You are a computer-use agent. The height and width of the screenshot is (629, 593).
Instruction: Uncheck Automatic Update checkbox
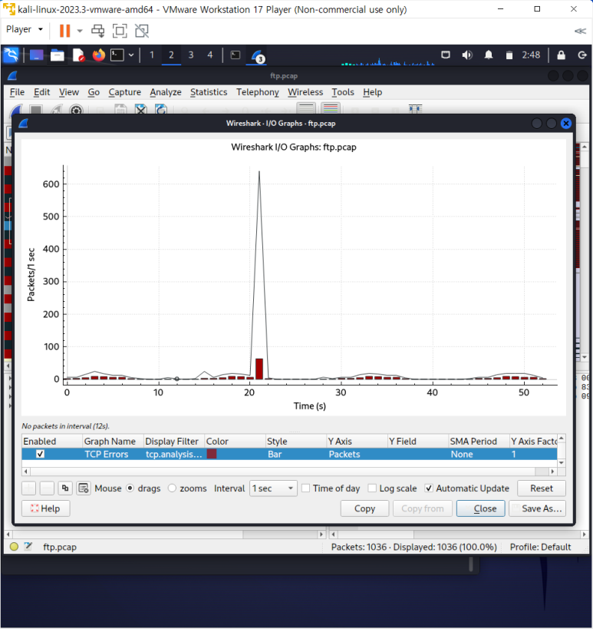[429, 488]
